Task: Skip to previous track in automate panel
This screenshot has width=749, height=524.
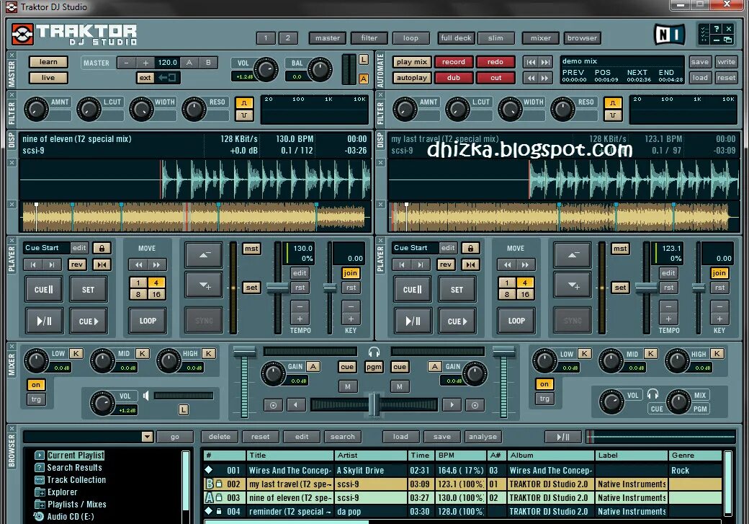Action: click(x=531, y=62)
